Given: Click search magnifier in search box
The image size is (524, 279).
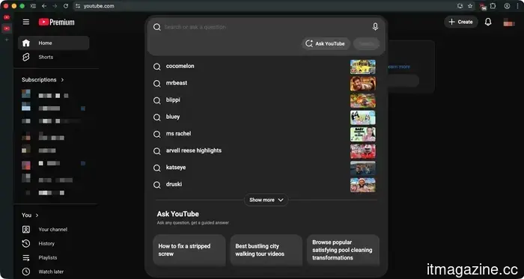Looking at the screenshot, I should click(x=157, y=28).
